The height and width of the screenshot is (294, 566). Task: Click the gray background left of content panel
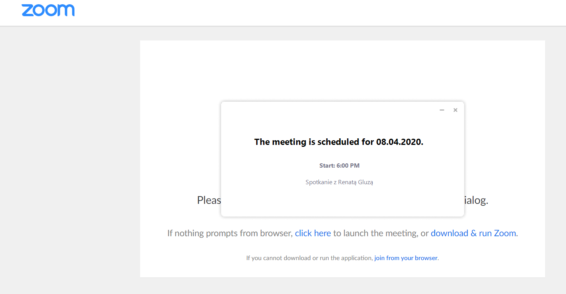click(x=69, y=154)
